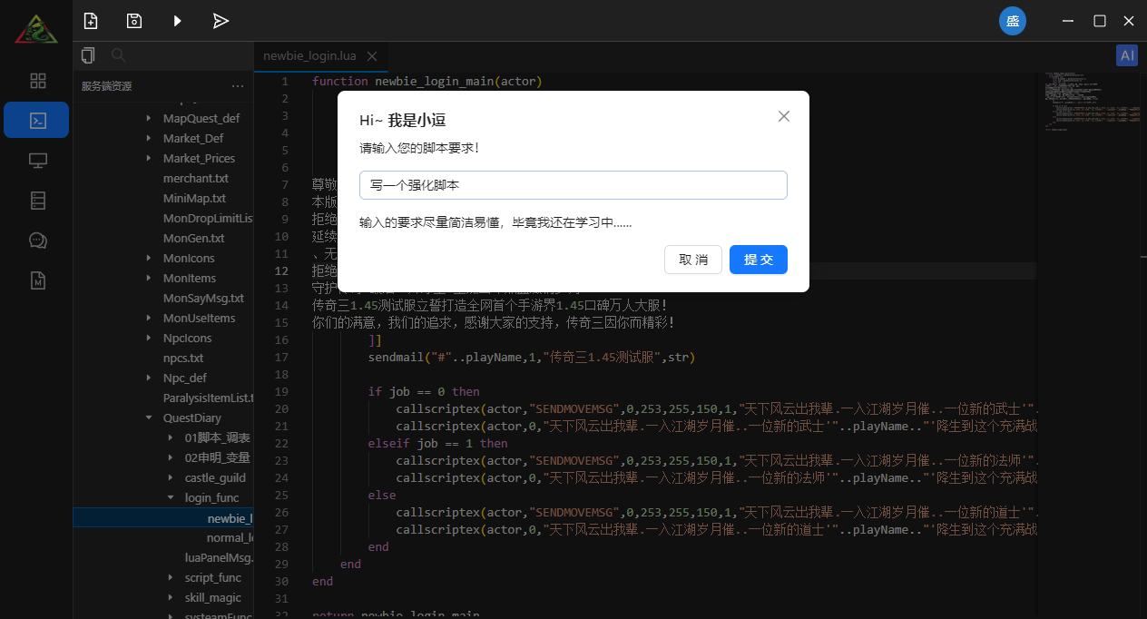Open the M-document sidebar icon
This screenshot has height=619, width=1147.
pos(36,280)
